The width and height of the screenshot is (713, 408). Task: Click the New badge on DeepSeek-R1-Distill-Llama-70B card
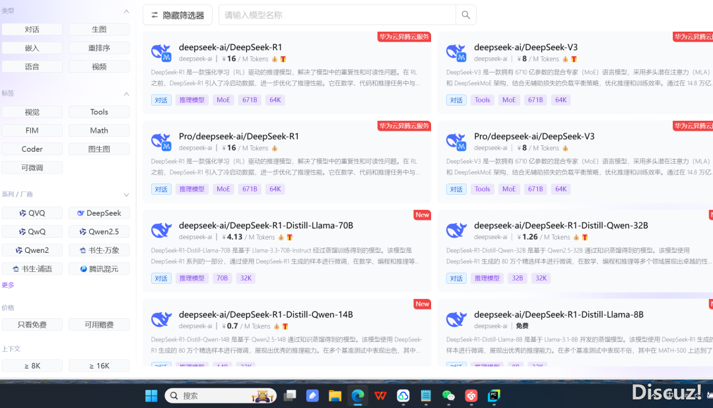[423, 215]
